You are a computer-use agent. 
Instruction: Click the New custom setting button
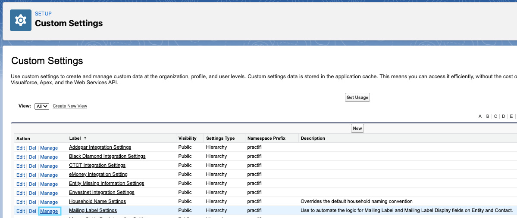[357, 129]
